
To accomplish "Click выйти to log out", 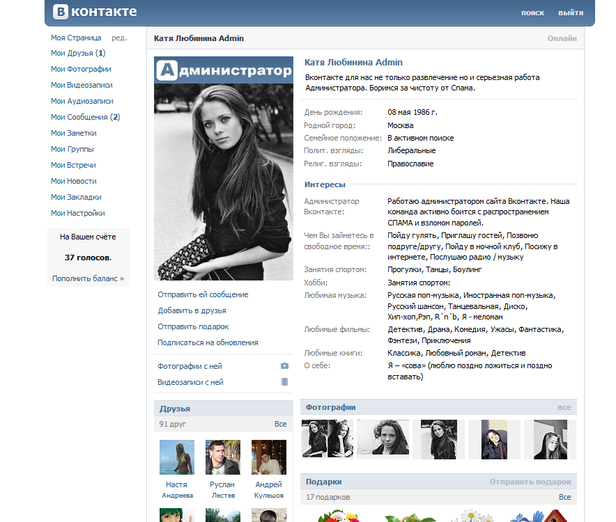I will (571, 13).
